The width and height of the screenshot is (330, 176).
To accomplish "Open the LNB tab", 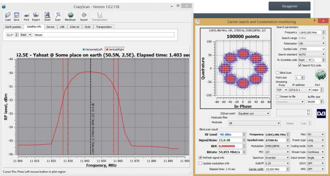I will tap(62, 27).
